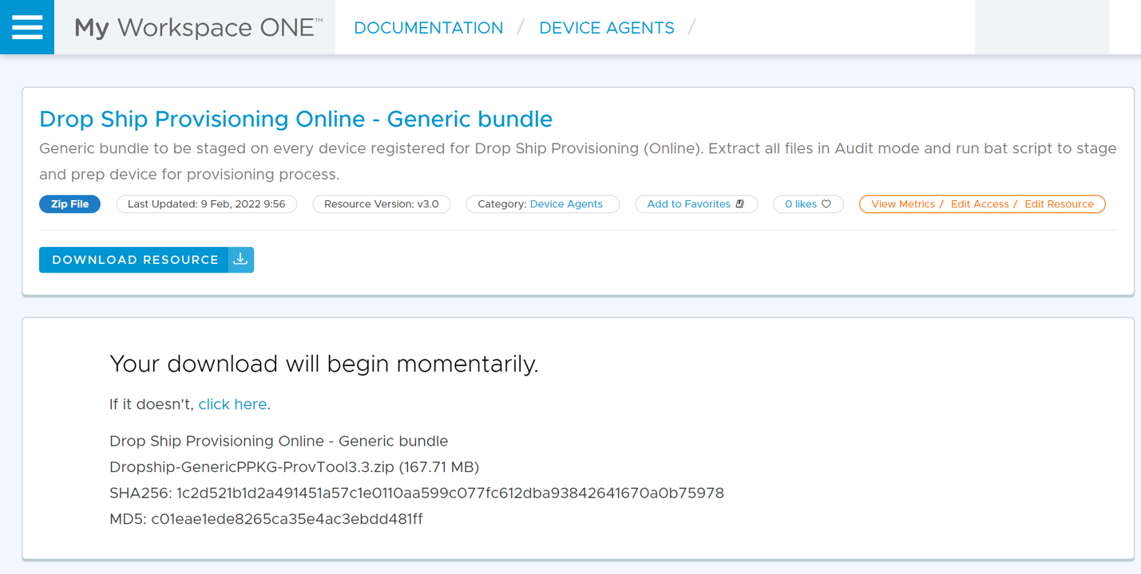Click the Last Updated info chip
This screenshot has width=1141, height=574.
pyautogui.click(x=206, y=203)
